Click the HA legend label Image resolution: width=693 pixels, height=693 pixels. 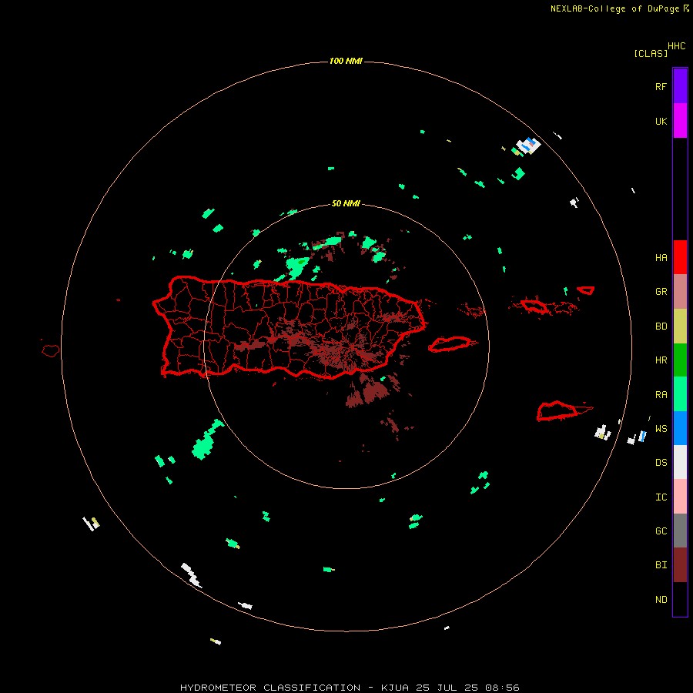pyautogui.click(x=661, y=258)
